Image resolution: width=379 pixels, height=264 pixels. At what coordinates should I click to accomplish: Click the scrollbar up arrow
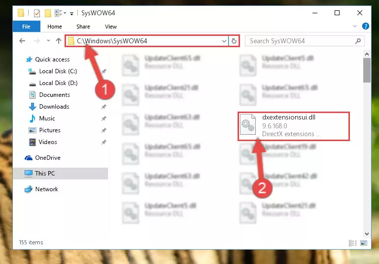point(367,54)
